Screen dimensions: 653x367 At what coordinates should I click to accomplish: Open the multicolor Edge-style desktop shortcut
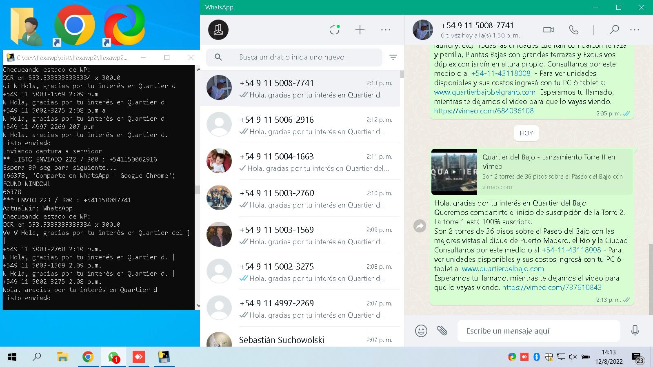(x=124, y=26)
